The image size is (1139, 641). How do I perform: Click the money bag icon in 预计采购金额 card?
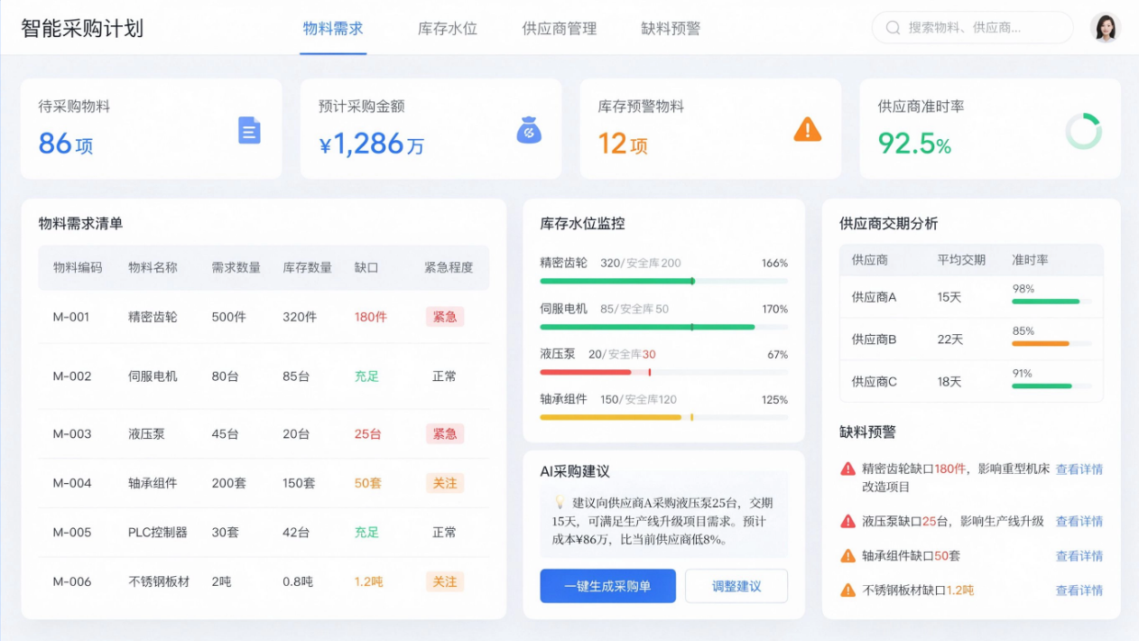[x=529, y=130]
